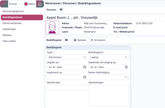Image resolution: width=165 pixels, height=108 pixels.
Task: Click the name heading Appel Boom J.
Action: 72,17
